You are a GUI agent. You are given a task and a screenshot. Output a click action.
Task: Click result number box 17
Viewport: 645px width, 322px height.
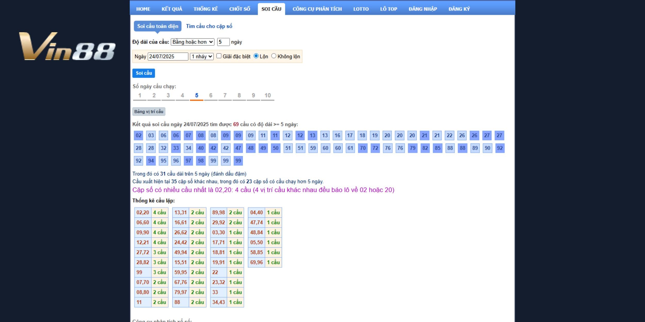[350, 135]
